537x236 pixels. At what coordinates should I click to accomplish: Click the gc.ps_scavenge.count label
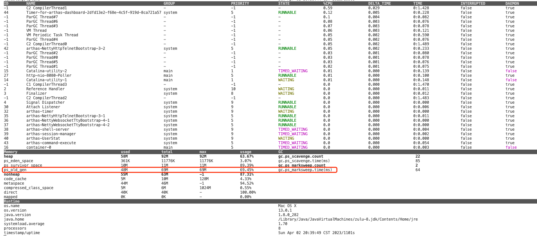(x=300, y=156)
